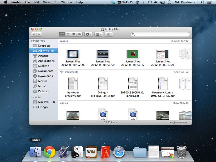The height and width of the screenshot is (162, 216).
Task: Click the Share button in toolbar
Action: click(109, 34)
